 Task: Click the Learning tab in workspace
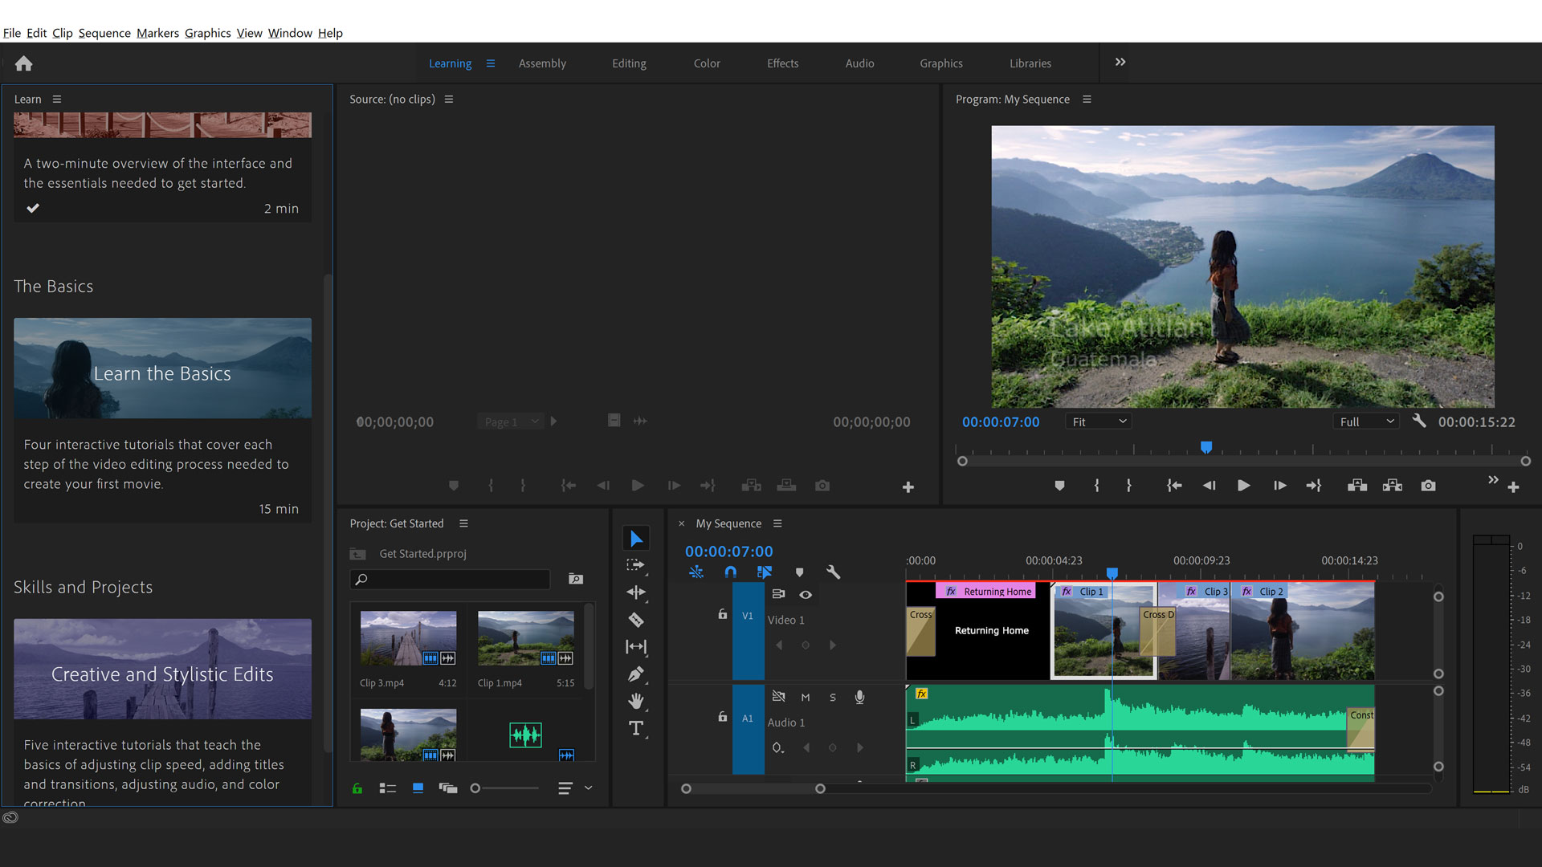pyautogui.click(x=450, y=63)
